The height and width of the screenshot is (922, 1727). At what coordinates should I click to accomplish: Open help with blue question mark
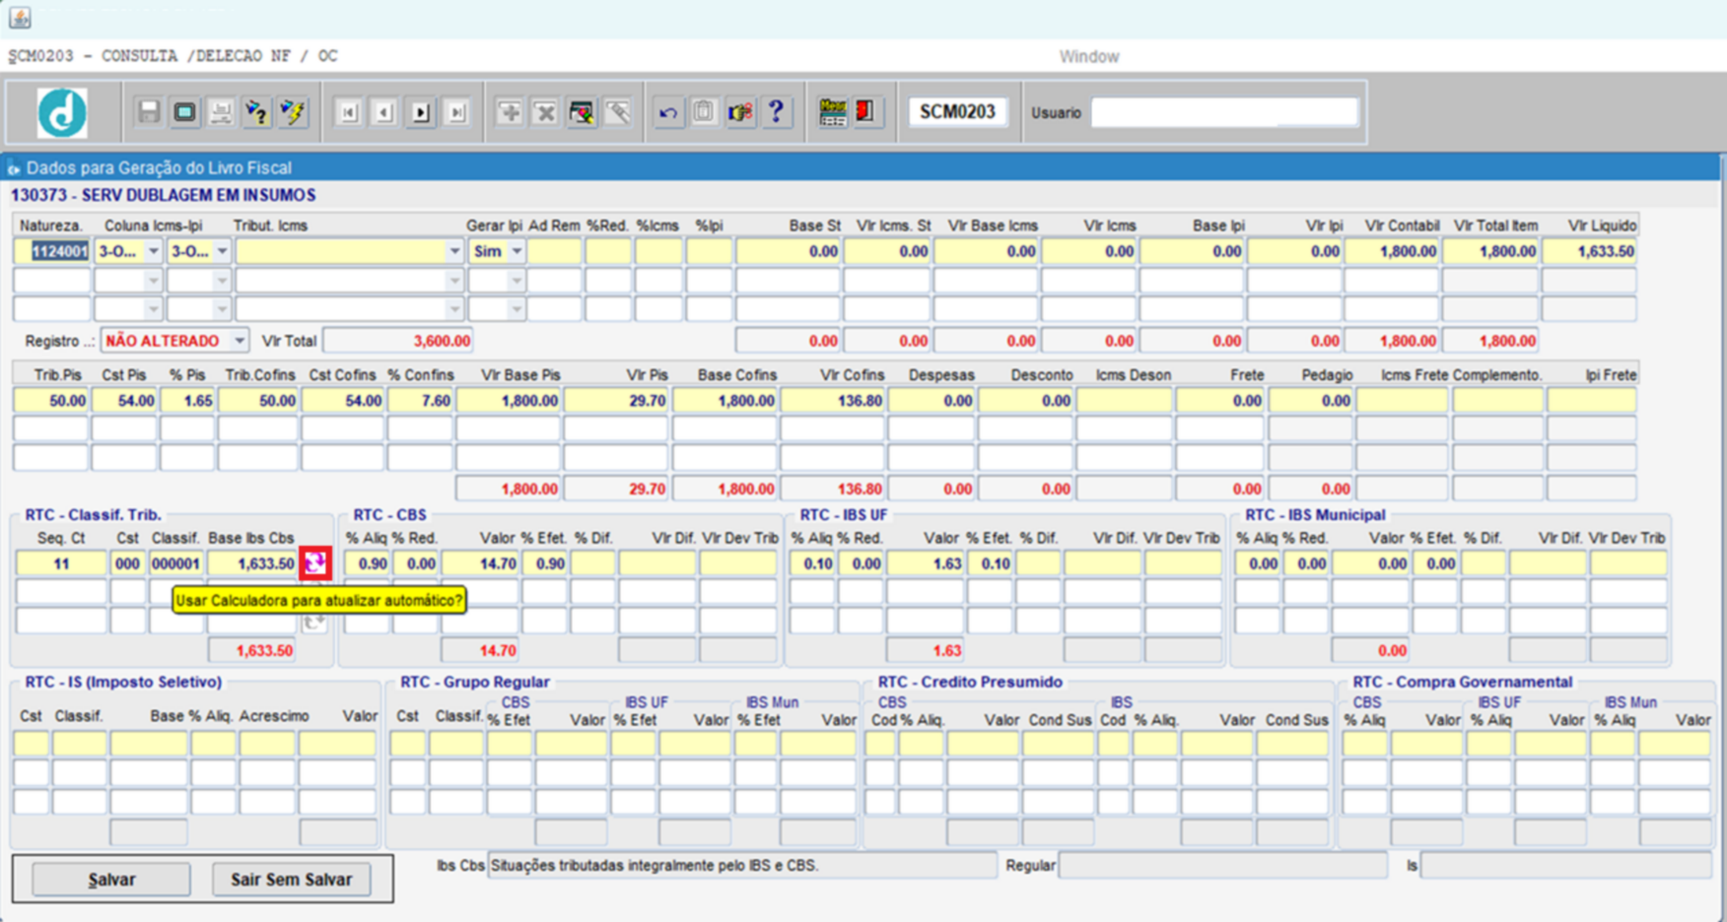pos(777,112)
